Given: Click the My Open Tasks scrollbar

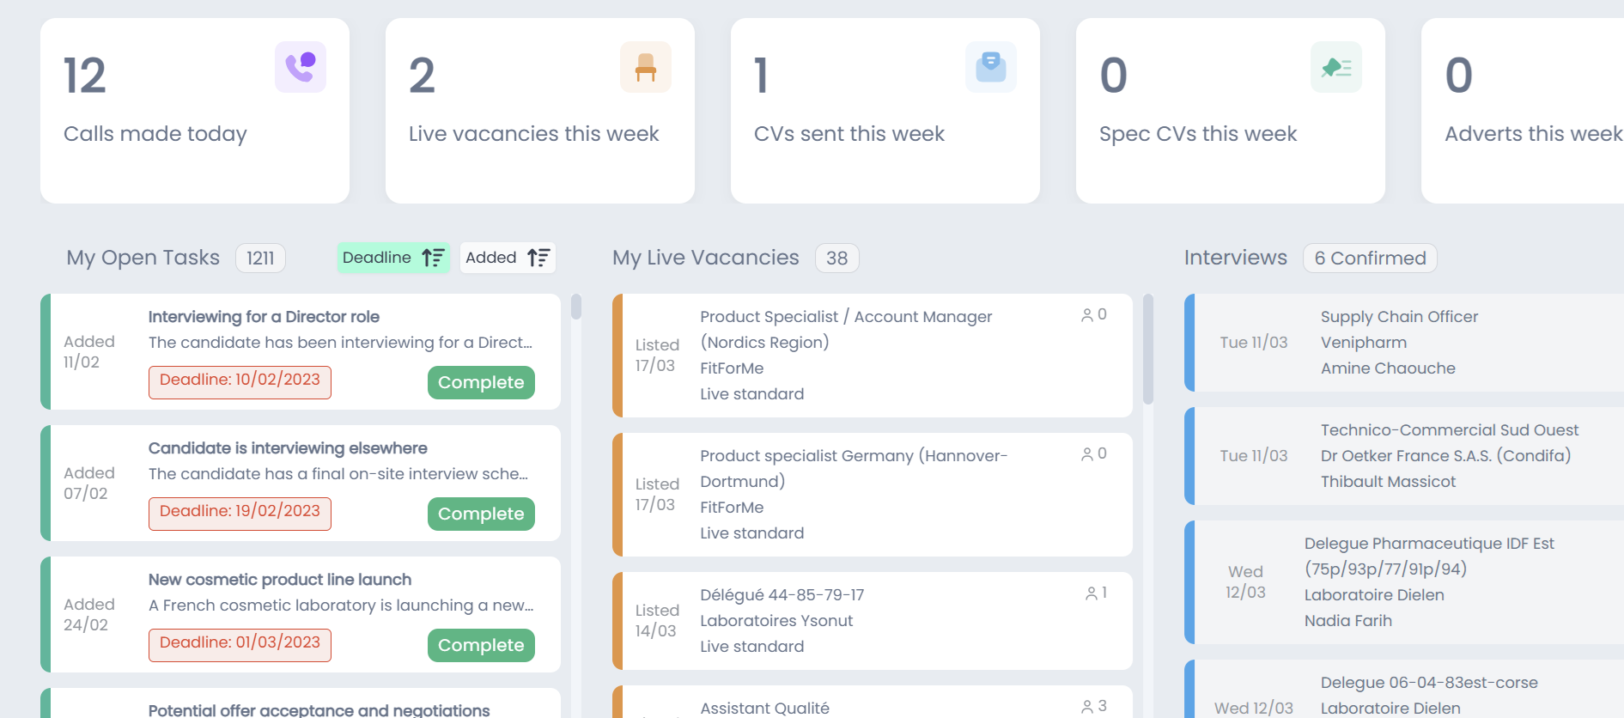Looking at the screenshot, I should [576, 307].
